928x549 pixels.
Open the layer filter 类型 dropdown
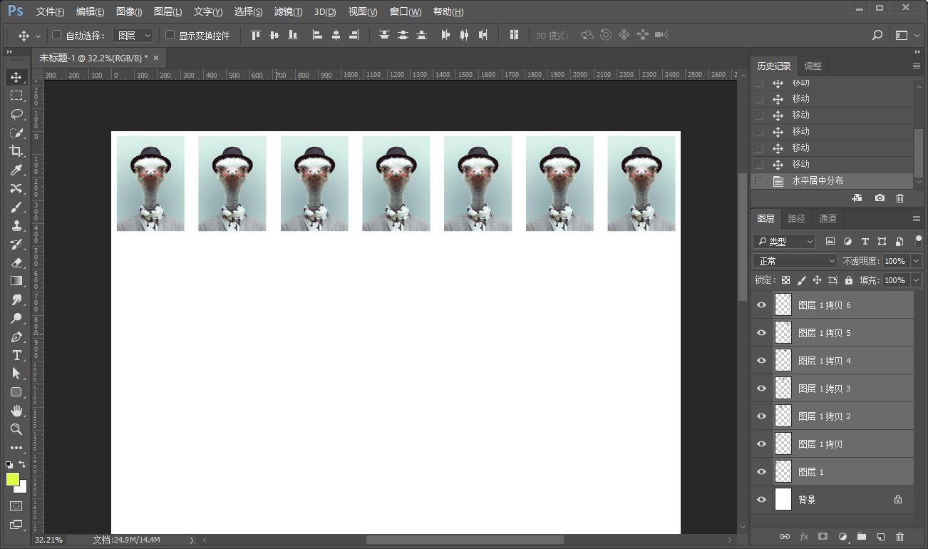coord(784,242)
